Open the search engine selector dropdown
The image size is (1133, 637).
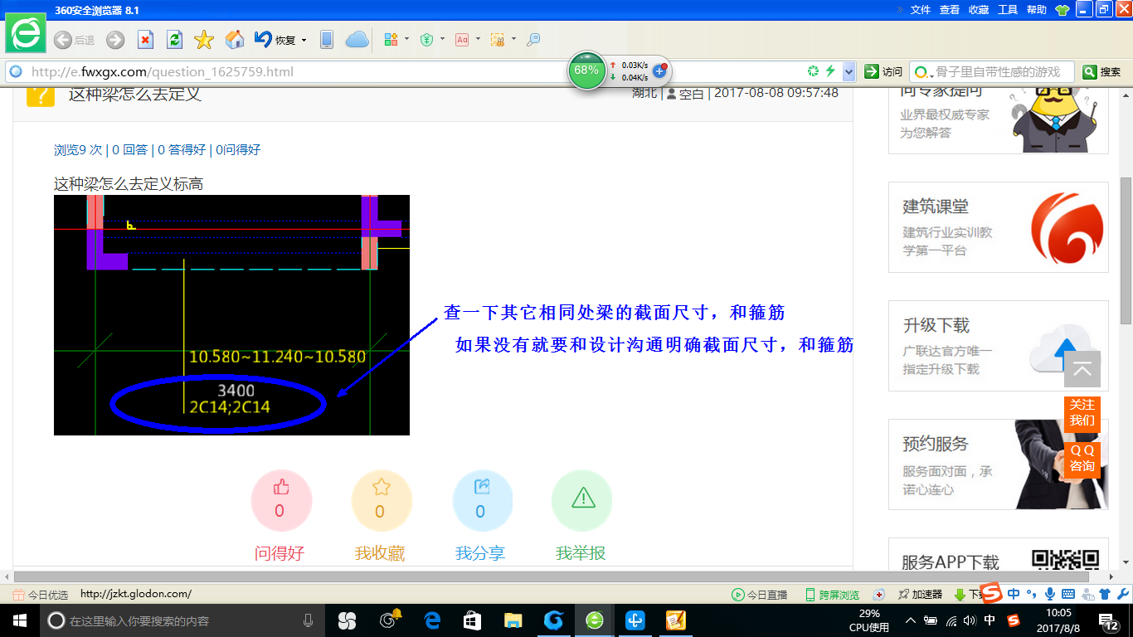point(923,72)
